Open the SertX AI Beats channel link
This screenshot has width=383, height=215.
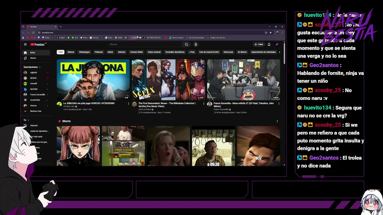(145, 110)
